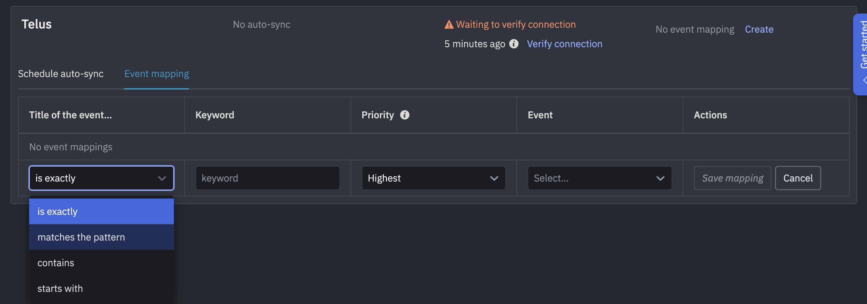This screenshot has width=867, height=304.
Task: Cancel the new event mapping row
Action: point(798,178)
